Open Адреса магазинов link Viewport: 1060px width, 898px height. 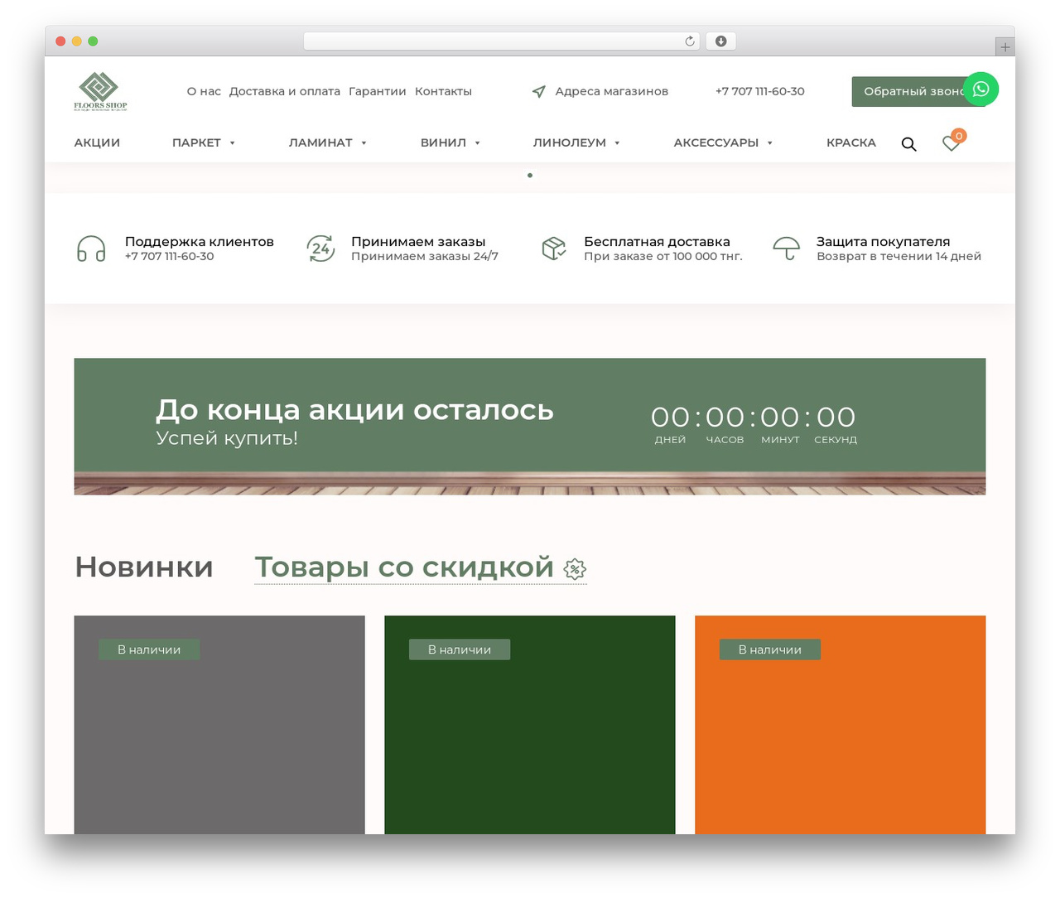tap(611, 91)
